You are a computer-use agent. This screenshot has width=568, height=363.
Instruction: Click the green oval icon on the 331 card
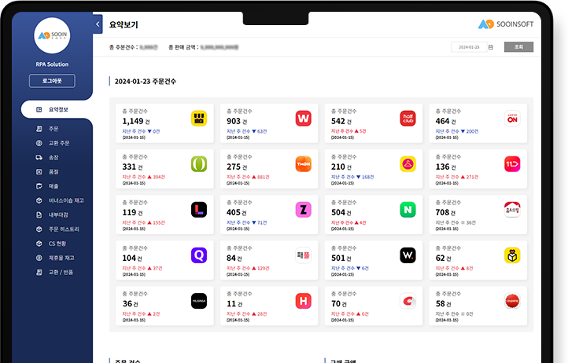(x=199, y=164)
